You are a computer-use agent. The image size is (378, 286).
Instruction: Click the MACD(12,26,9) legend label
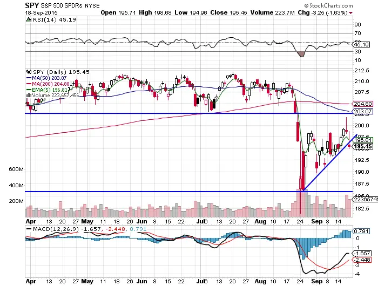(x=56, y=229)
